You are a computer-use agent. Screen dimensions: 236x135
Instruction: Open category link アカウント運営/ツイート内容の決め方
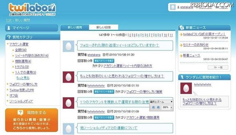coord(128,66)
